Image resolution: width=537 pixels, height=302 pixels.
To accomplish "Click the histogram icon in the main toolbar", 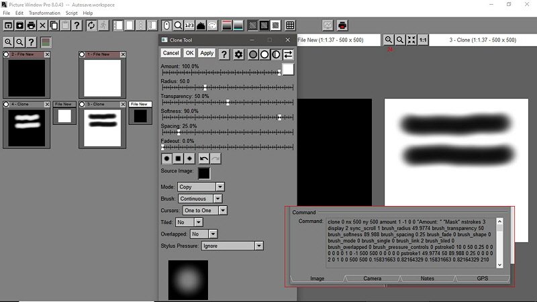I will (328, 26).
